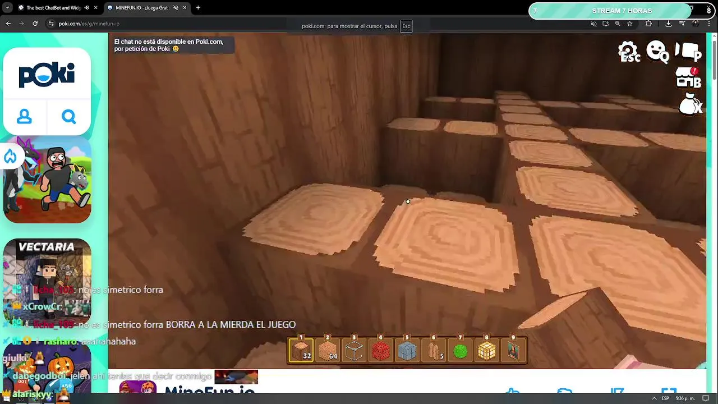Click the STREAM 7 HORAS progress bar
This screenshot has height=404, width=718.
click(622, 11)
